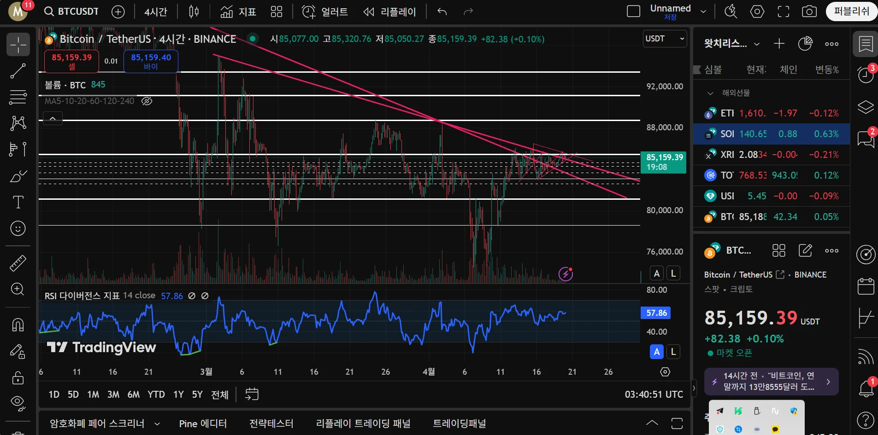Toggle stay in drawing mode
Viewport: 878px width, 435px height.
[18, 352]
